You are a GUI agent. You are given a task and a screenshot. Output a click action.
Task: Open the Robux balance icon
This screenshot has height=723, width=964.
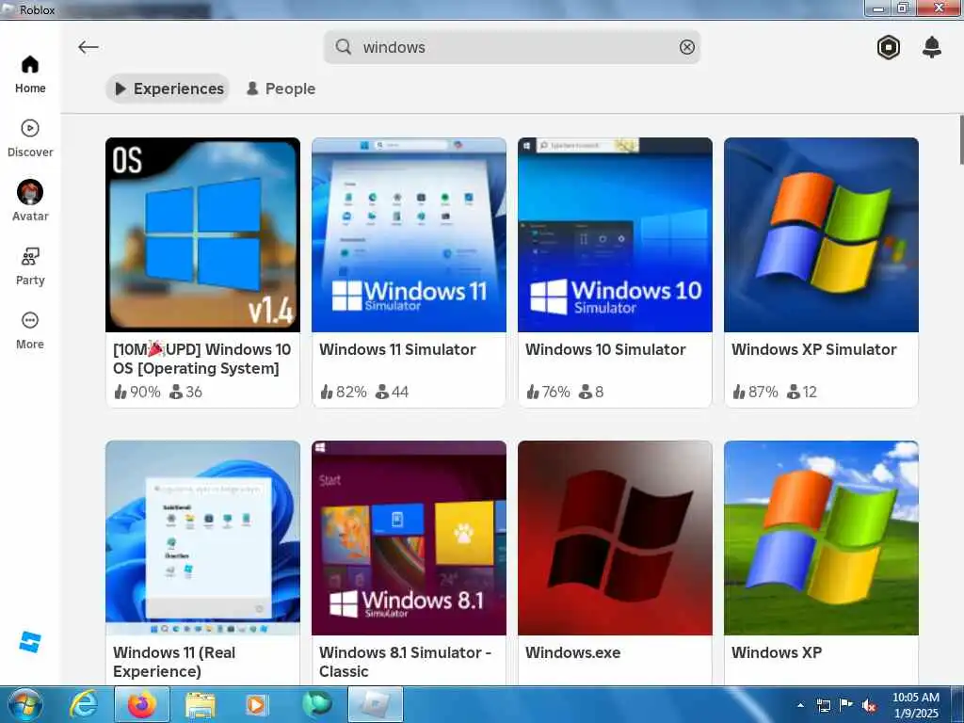click(x=889, y=47)
